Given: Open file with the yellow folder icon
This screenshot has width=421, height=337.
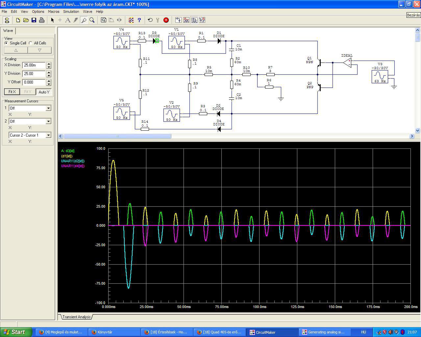Looking at the screenshot, I should [x=26, y=20].
